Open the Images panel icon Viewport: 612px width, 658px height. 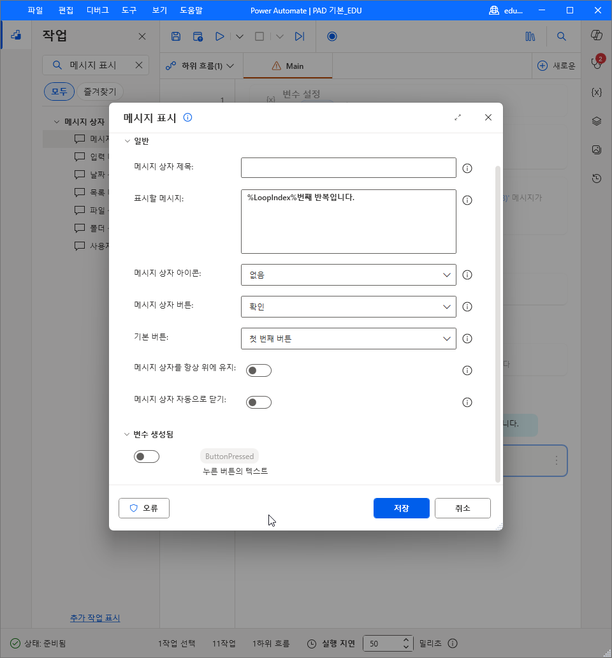[x=597, y=149]
